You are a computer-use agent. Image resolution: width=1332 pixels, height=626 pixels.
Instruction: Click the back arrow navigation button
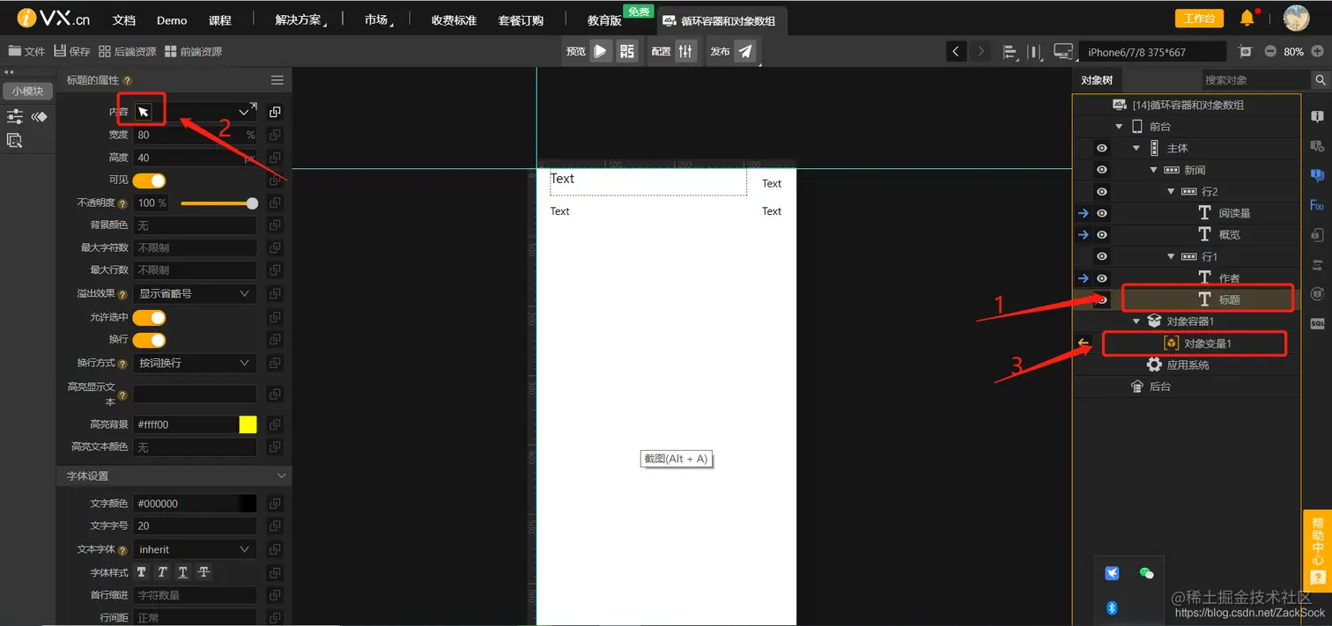(956, 51)
